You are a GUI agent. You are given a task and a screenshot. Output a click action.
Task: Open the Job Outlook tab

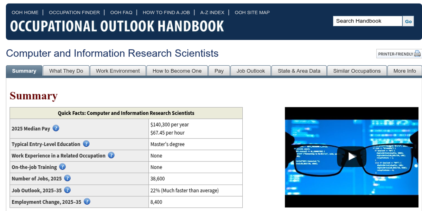pyautogui.click(x=251, y=71)
